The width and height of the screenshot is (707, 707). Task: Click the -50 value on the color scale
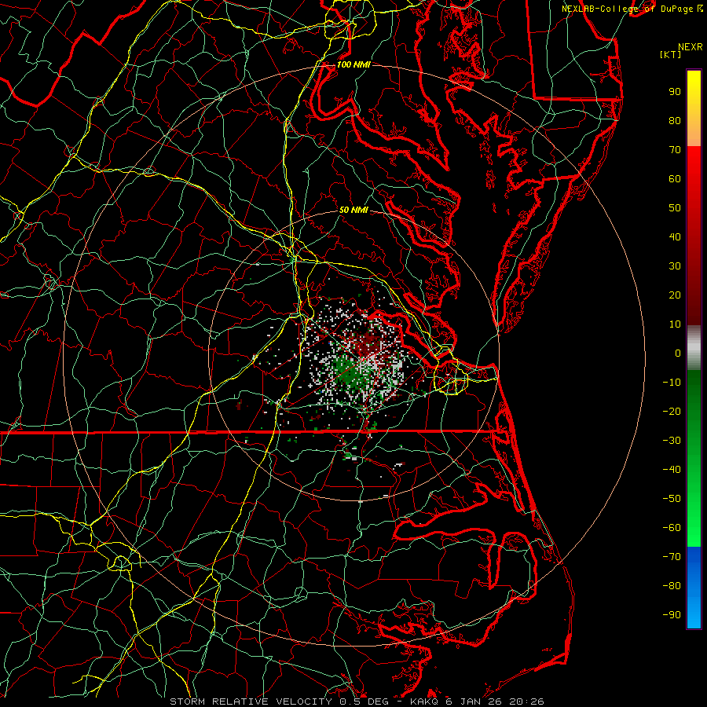coord(672,499)
